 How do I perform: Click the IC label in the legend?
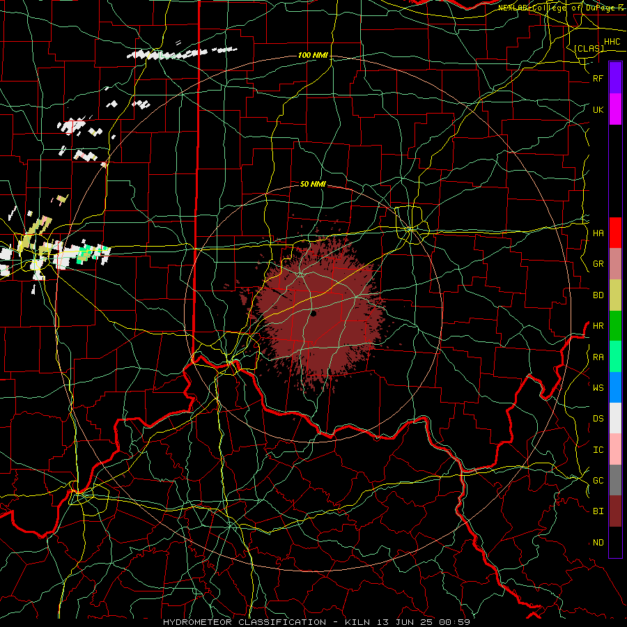click(x=598, y=450)
